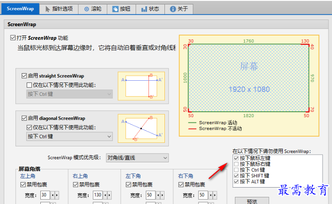Screen dimensions: 332x204
Task: Toggle 禁用包裹 for 左上角
Action: 23,185
